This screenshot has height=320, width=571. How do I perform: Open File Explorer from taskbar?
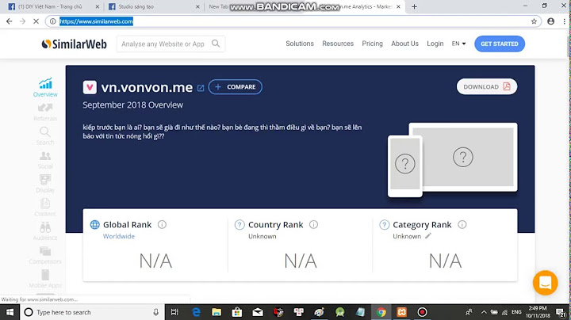[217, 312]
